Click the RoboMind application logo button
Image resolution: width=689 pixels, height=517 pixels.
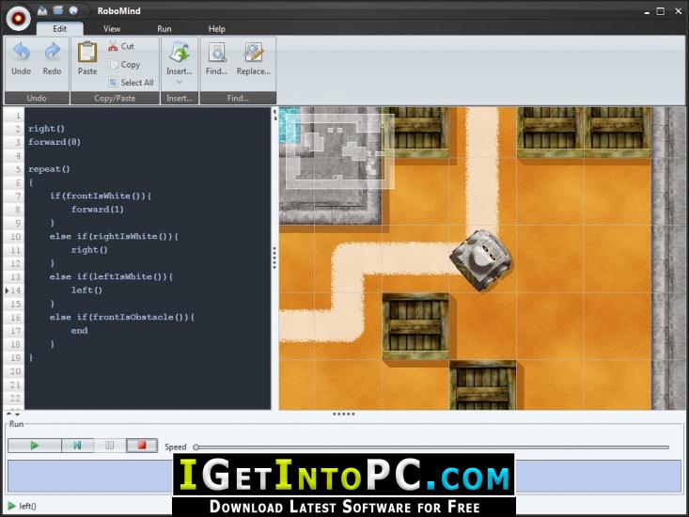point(18,18)
